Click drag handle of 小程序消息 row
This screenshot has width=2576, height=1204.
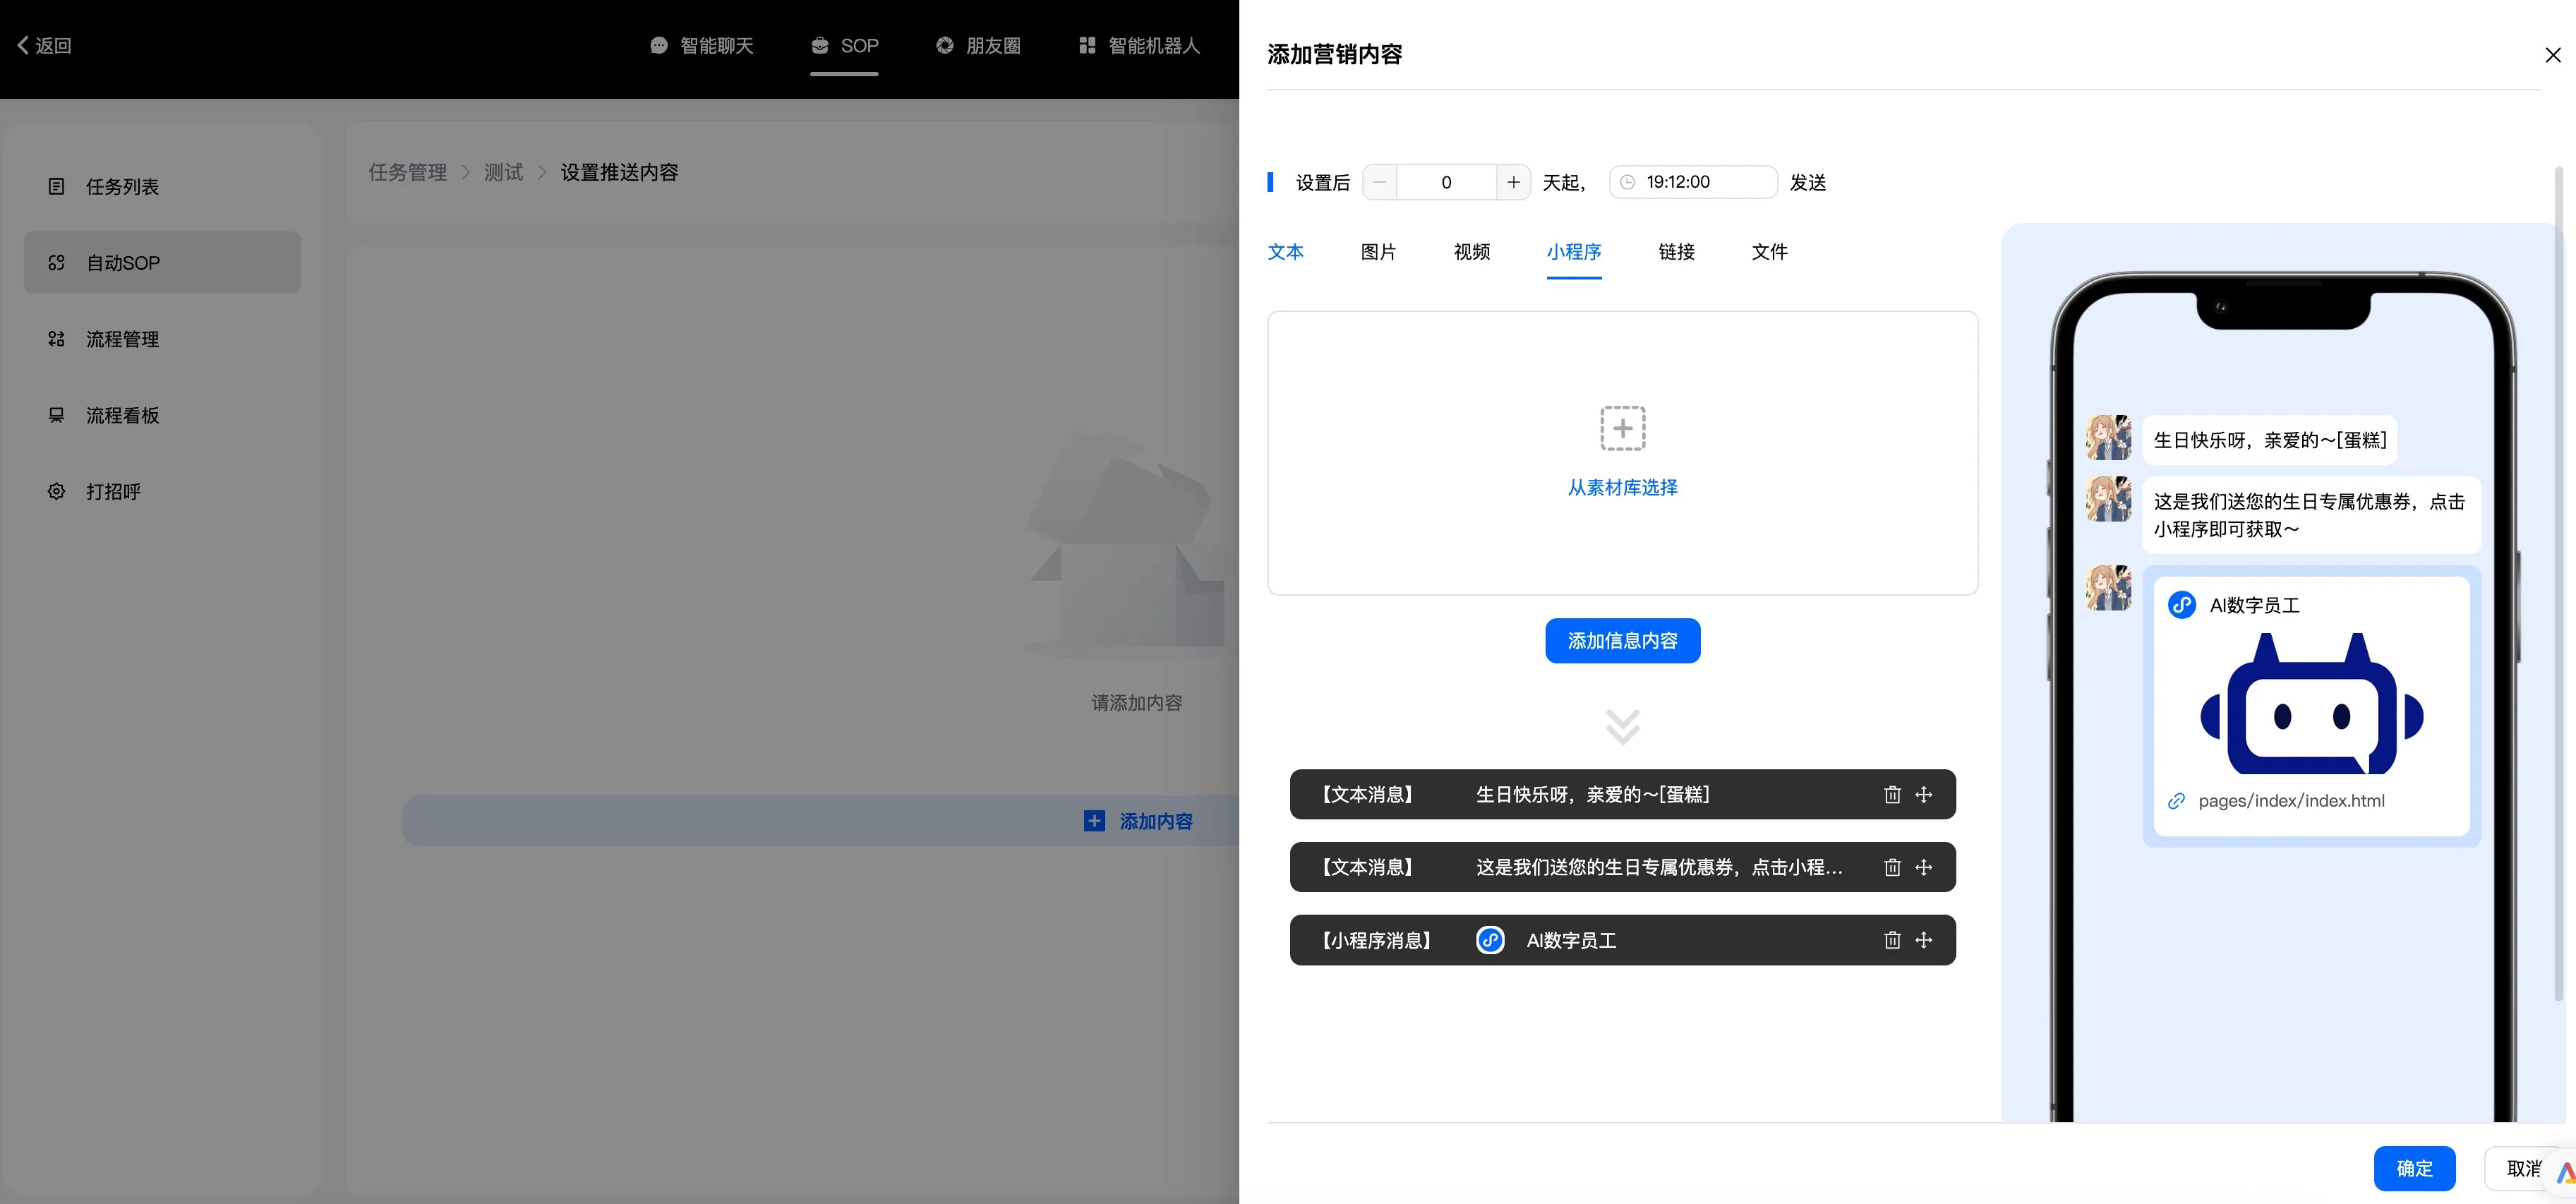coord(1924,940)
